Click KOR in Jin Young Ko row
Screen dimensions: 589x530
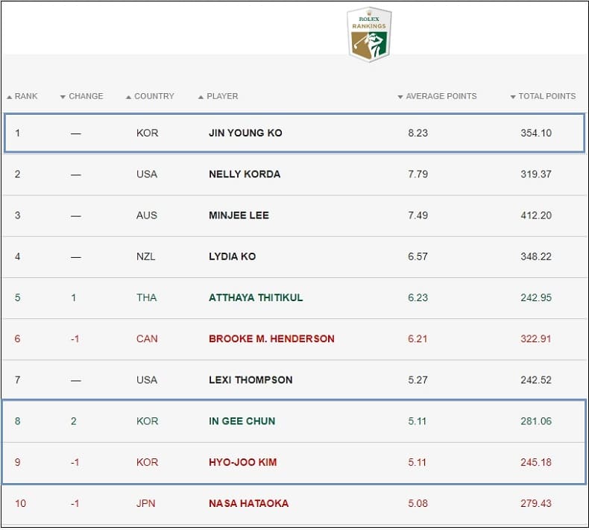[x=148, y=133]
